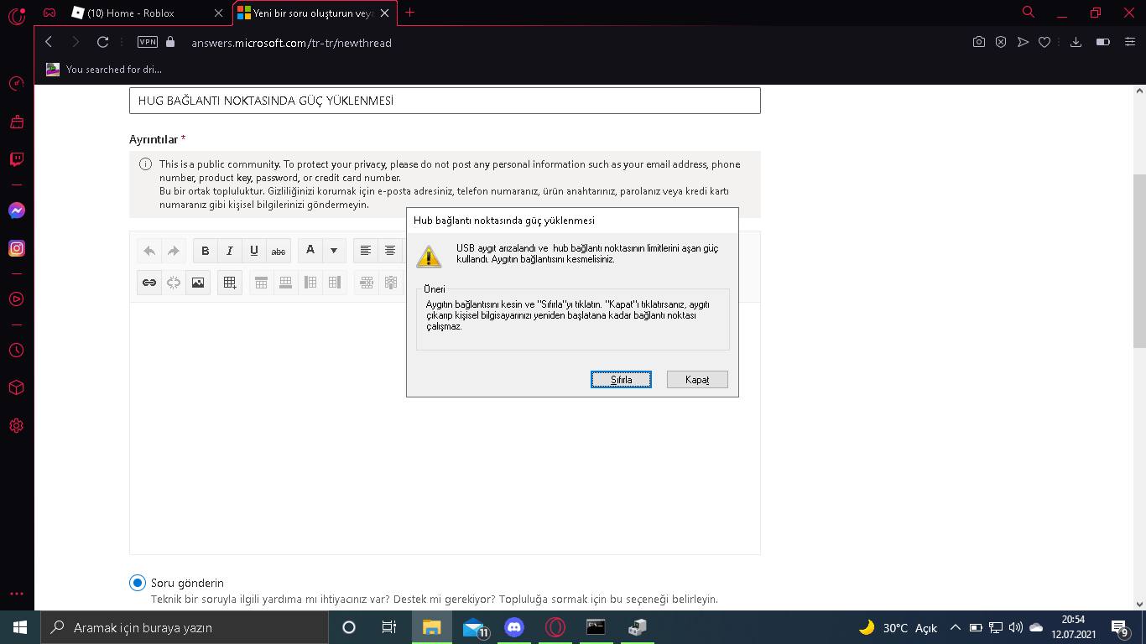Screen dimensions: 1146x644
Task: Open Twitch in the Opera sidebar
Action: click(x=17, y=159)
